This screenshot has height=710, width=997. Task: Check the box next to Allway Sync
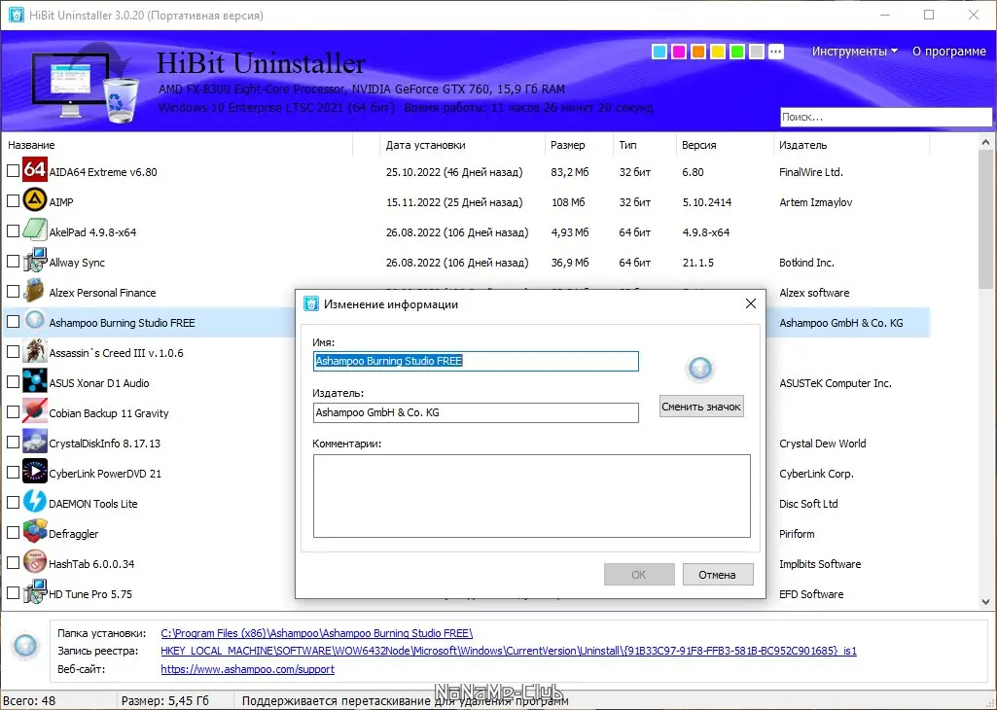[13, 262]
